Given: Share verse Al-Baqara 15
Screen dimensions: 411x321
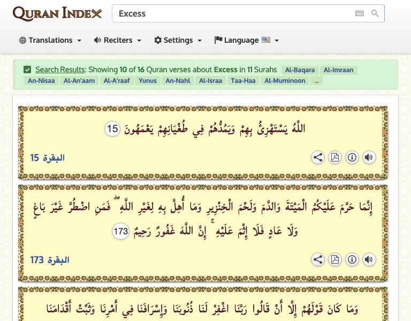Looking at the screenshot, I should pyautogui.click(x=318, y=157).
